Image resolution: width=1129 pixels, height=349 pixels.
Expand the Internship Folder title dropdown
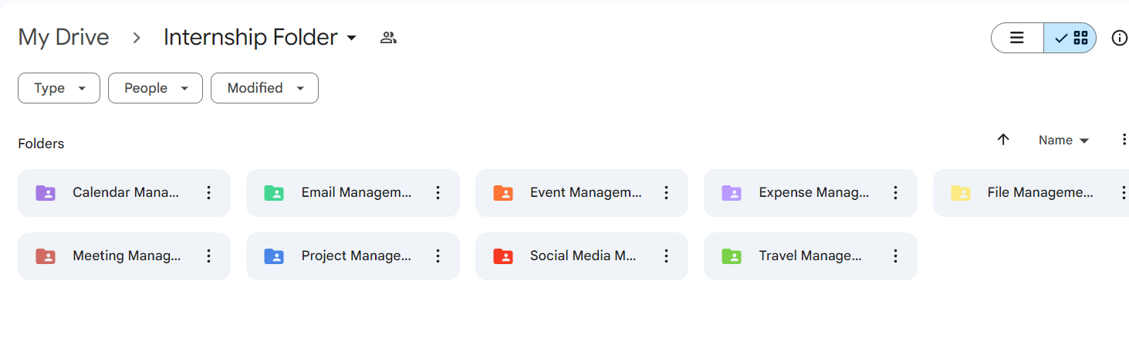(352, 38)
